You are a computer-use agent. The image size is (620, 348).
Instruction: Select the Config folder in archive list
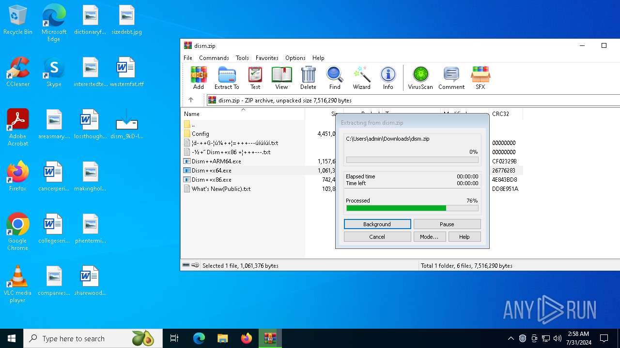[x=201, y=133]
